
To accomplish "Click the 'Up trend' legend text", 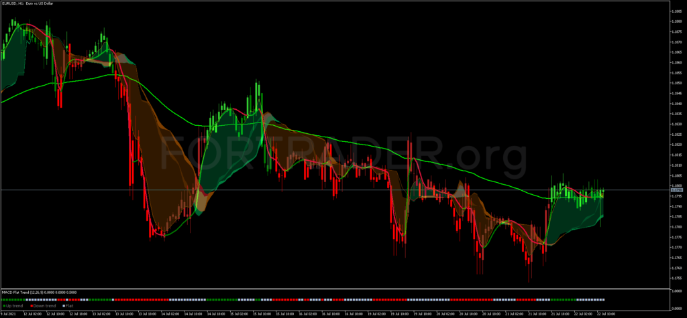I will (15, 306).
